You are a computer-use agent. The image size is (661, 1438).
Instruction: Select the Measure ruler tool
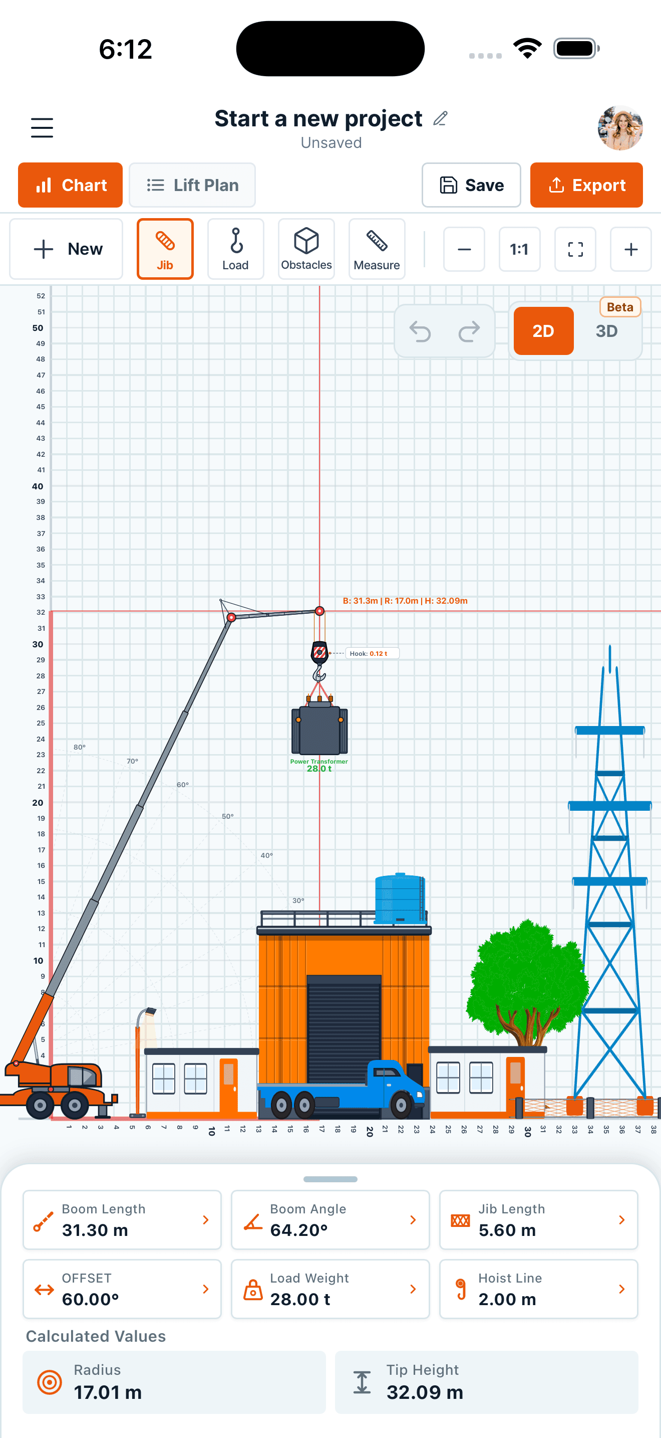click(377, 249)
